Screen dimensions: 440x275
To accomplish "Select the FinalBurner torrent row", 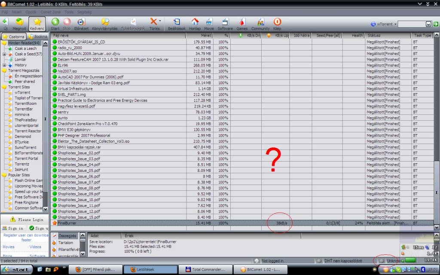I will click(x=242, y=223).
